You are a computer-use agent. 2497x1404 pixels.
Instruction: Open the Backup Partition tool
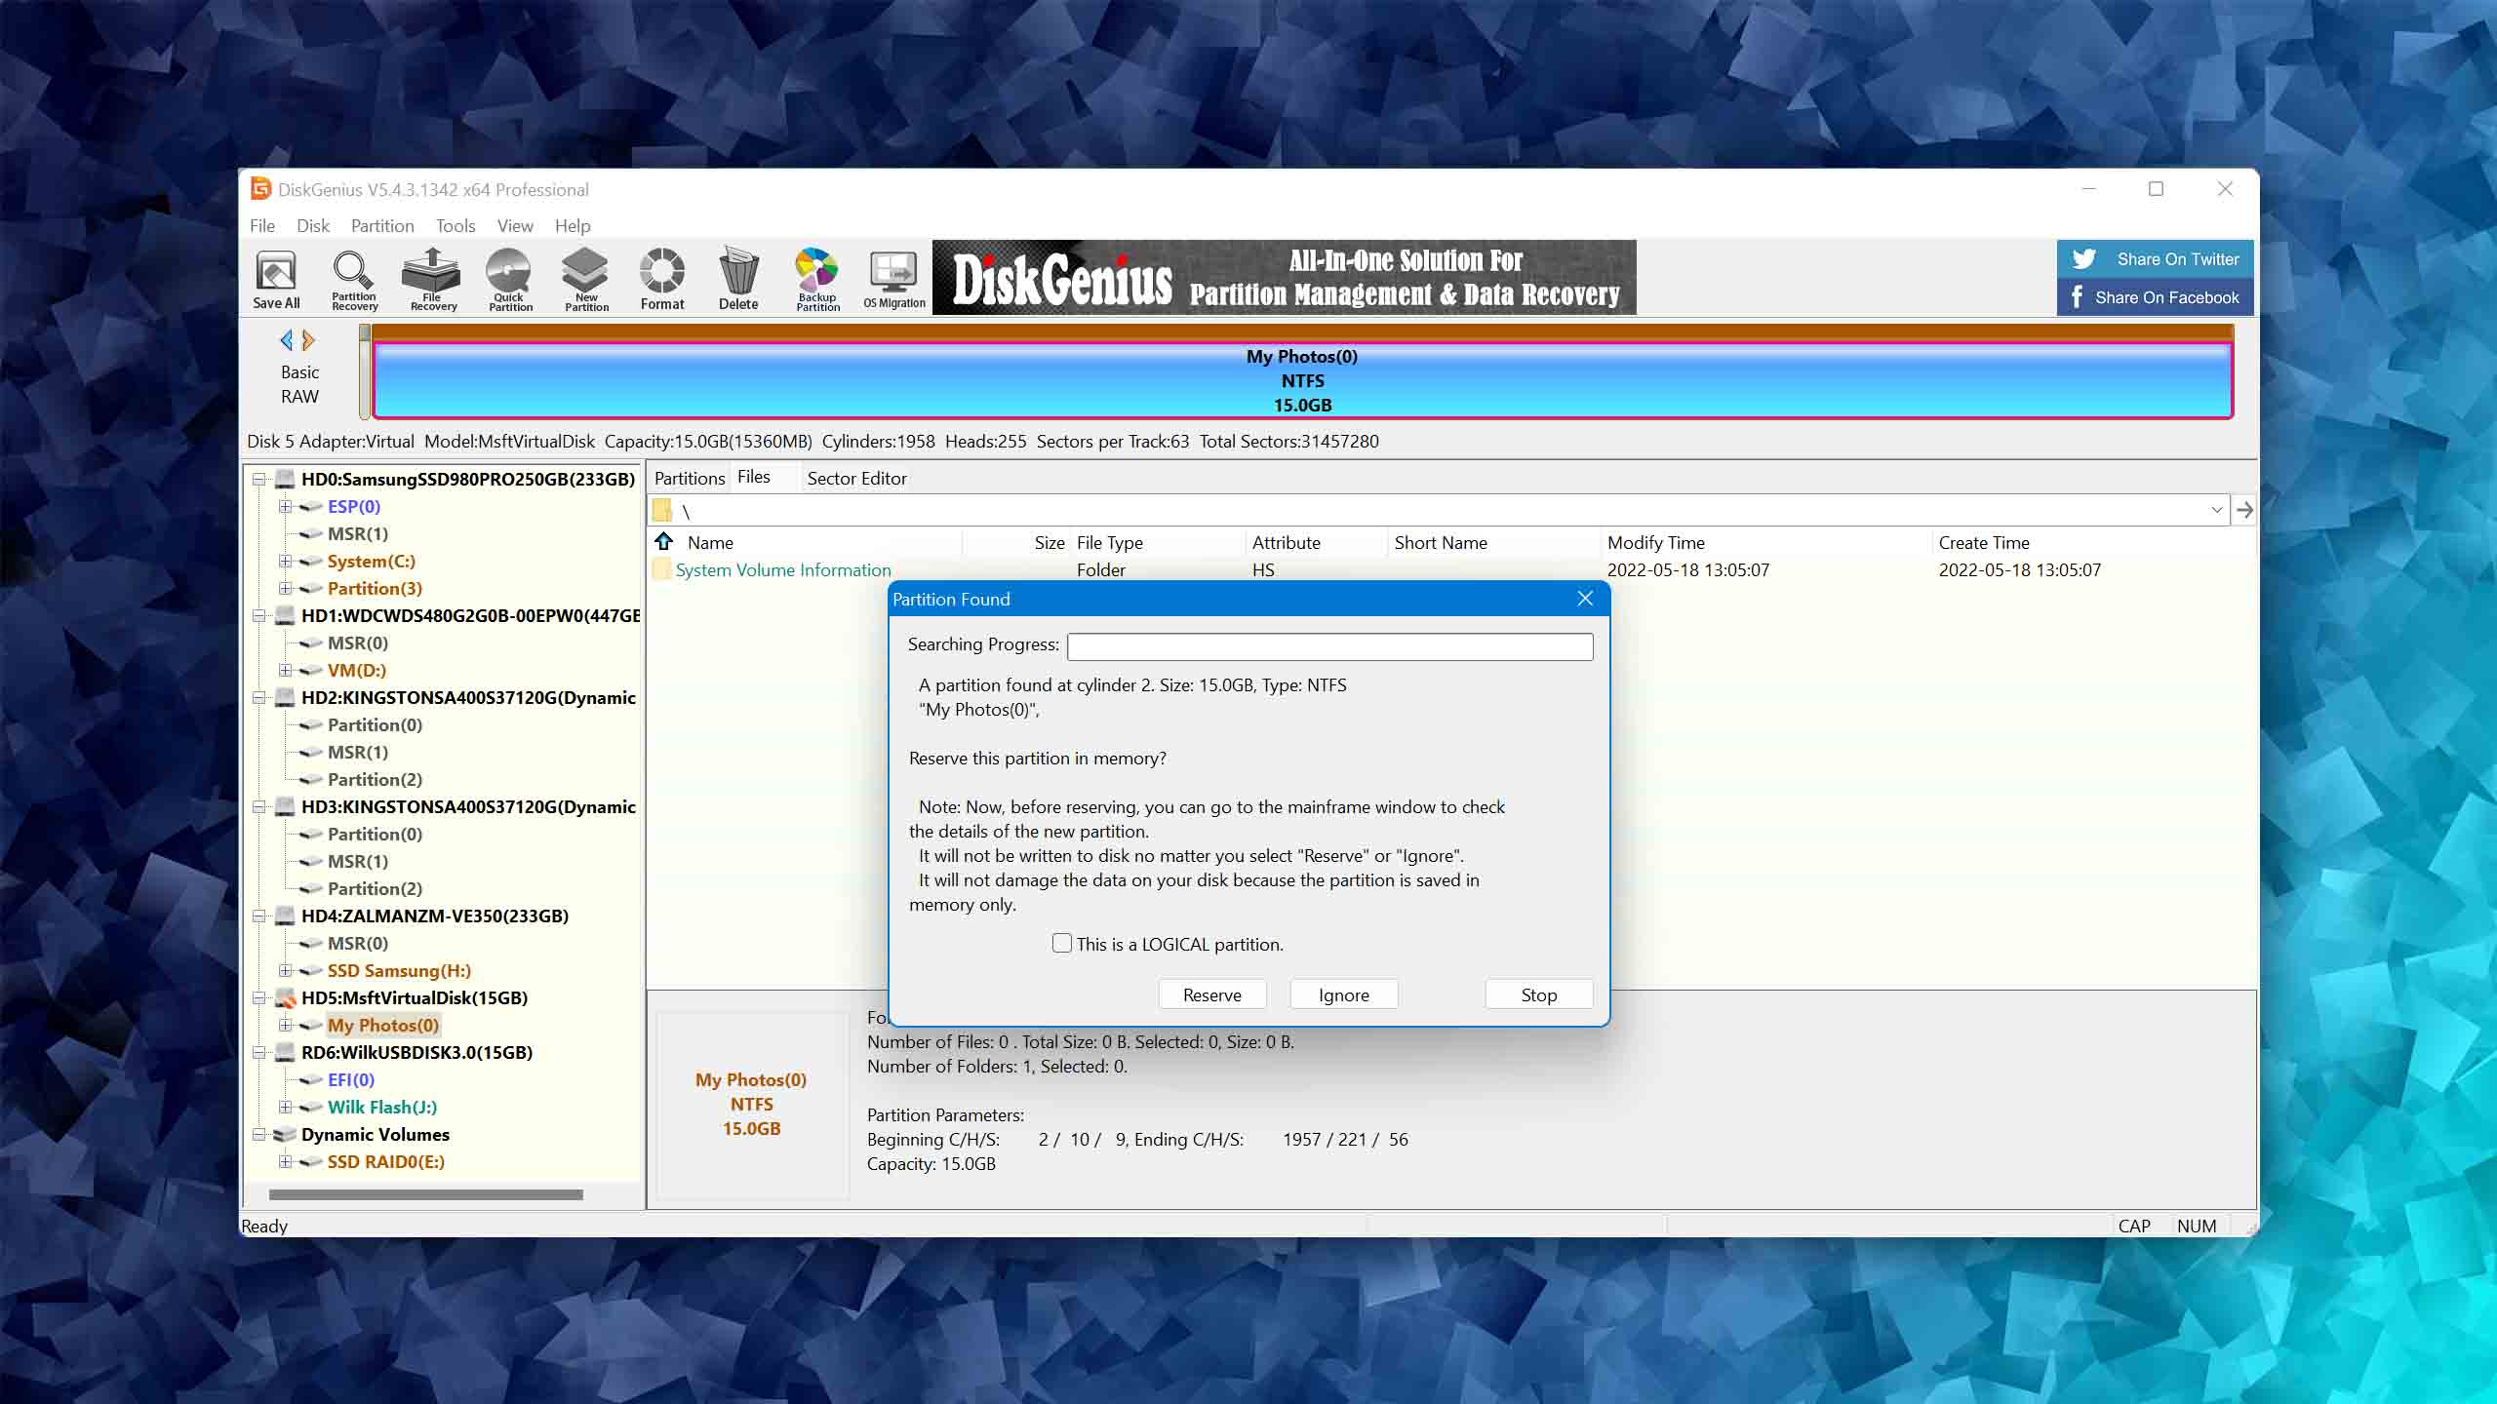[x=817, y=280]
